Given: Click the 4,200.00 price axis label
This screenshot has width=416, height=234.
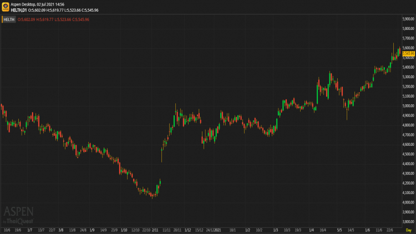Looking at the screenshot, I should tap(408, 183).
